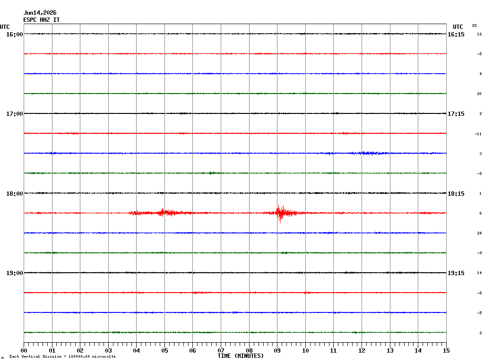The image size is (484, 363).
Task: Click the '05' minute axis label
Action: pos(164,351)
